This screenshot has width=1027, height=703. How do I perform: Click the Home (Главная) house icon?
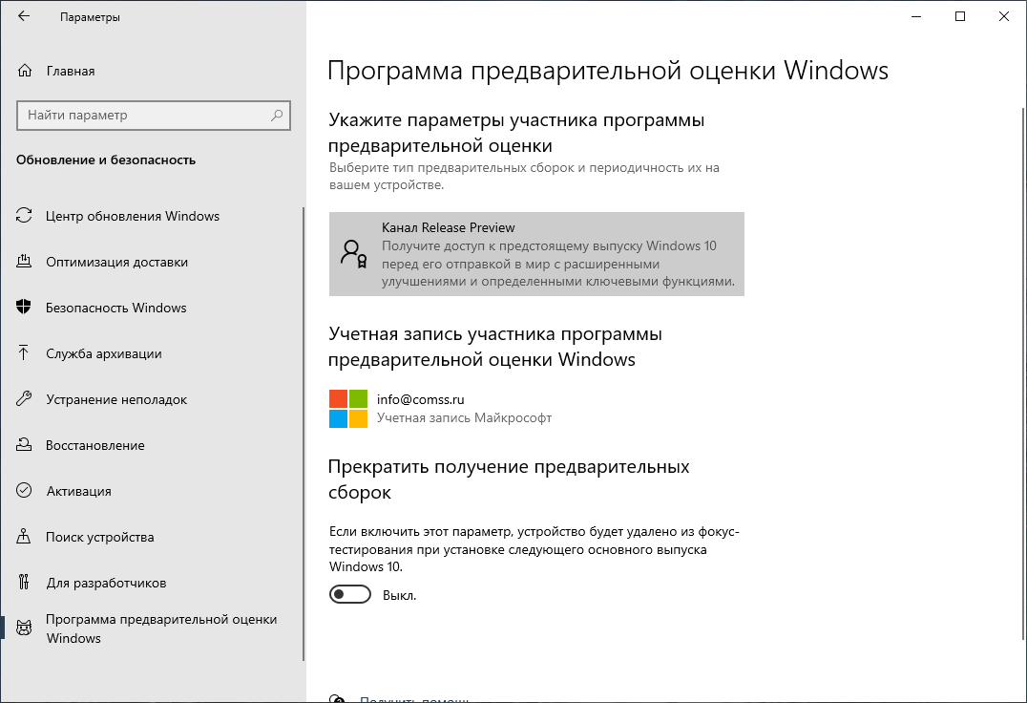coord(25,71)
